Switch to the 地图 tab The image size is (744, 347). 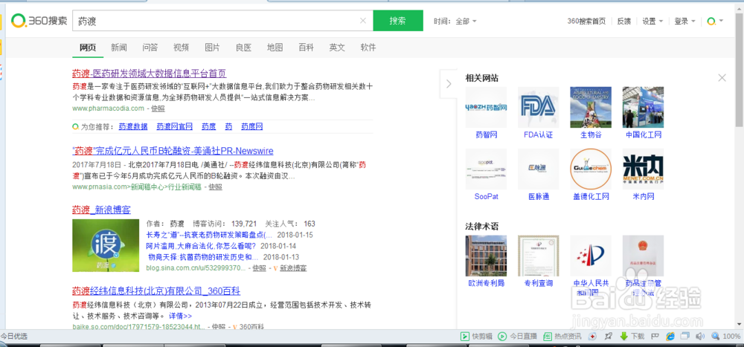275,48
